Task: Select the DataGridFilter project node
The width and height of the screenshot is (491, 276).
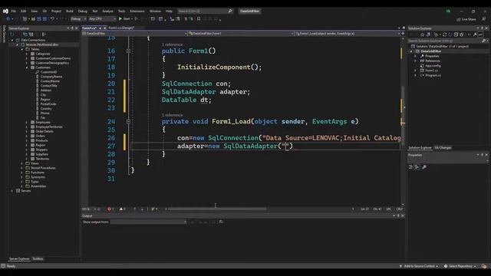Action: point(430,51)
